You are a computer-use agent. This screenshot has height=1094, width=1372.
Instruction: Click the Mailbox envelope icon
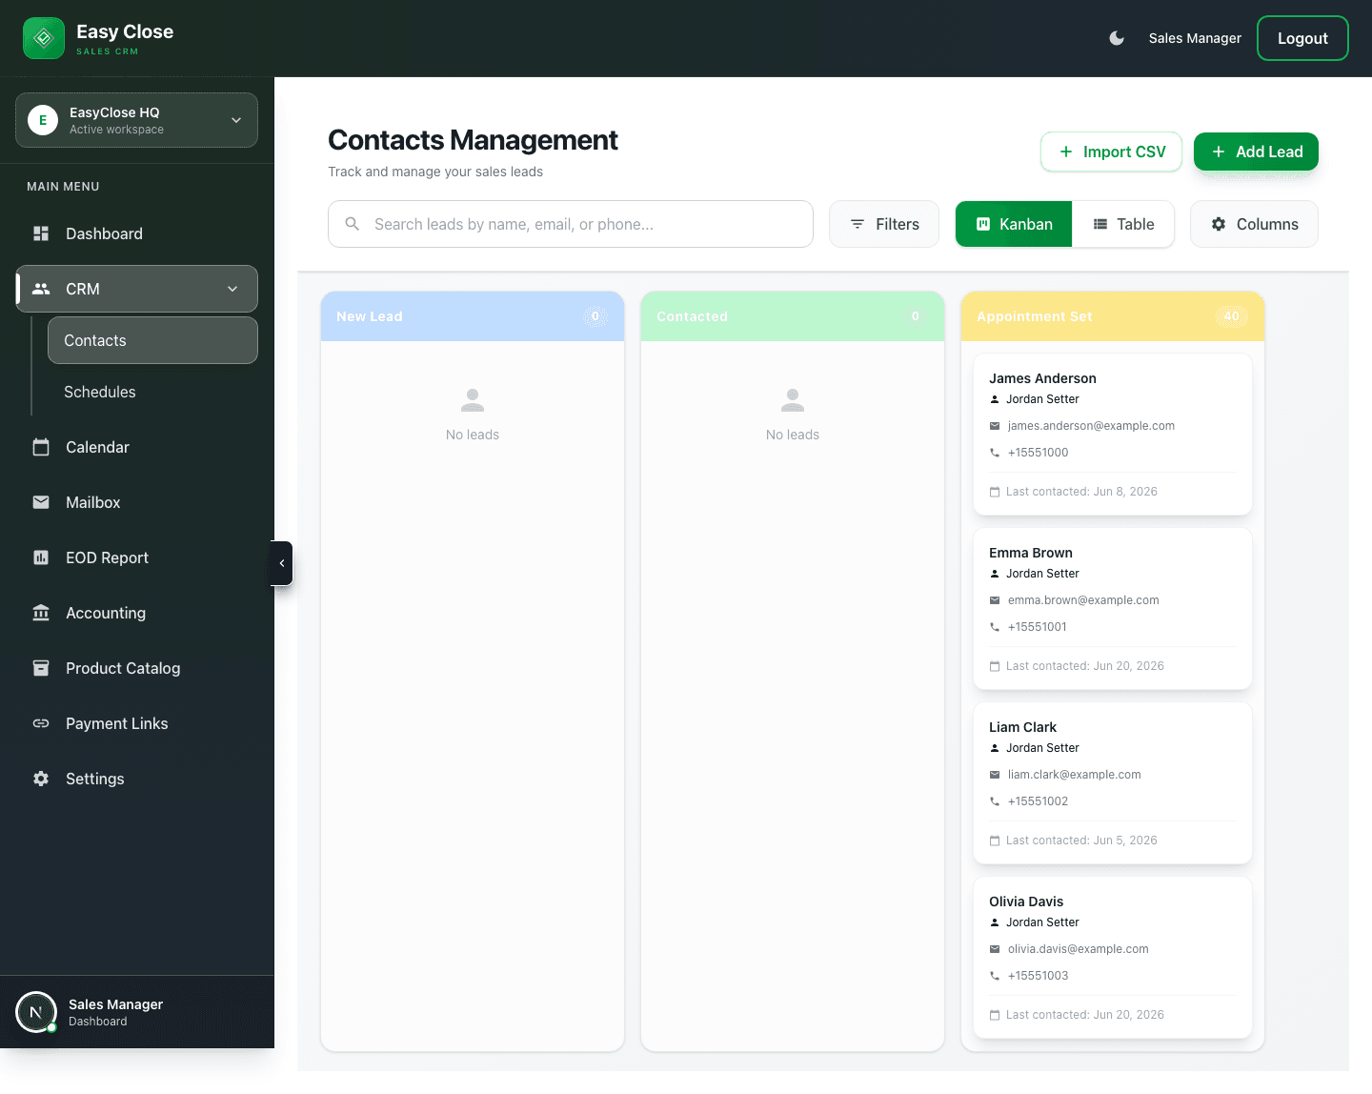point(41,502)
